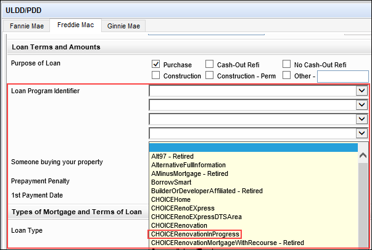Viewport: 372px width, 250px height.
Task: Expand the second Loan Program Identifier dropdown
Action: [362, 105]
